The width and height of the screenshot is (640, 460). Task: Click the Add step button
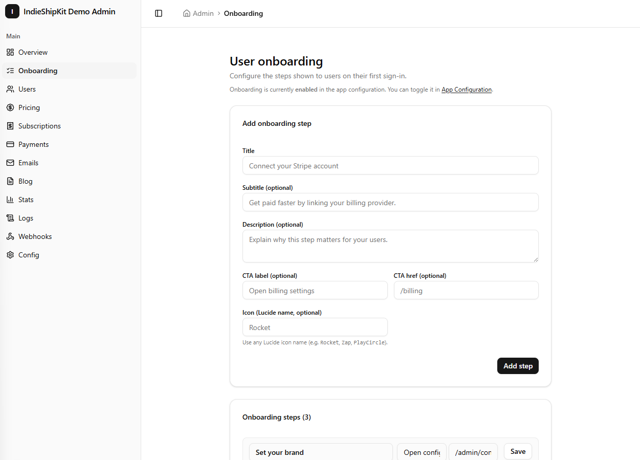click(x=518, y=366)
